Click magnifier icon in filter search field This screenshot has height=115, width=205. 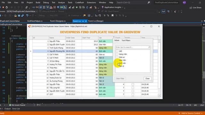(149, 47)
